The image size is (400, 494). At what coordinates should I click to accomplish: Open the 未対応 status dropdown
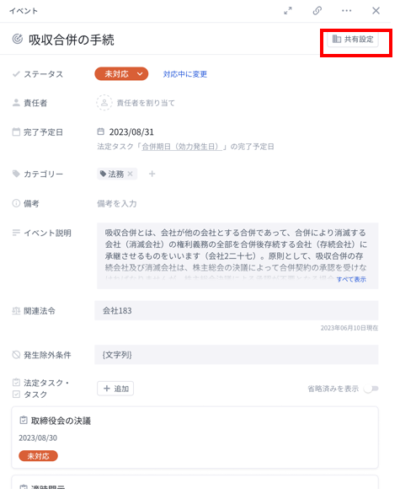point(121,73)
